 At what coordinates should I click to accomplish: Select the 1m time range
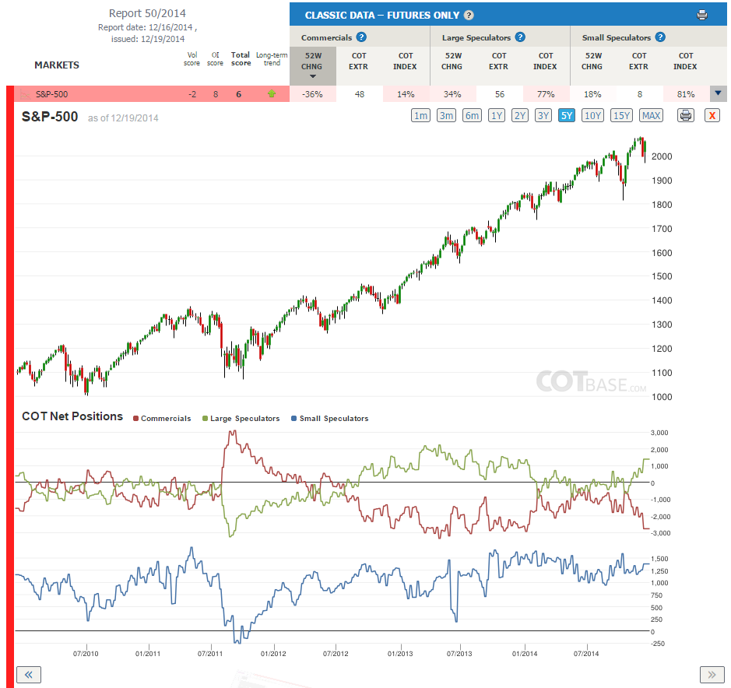point(420,116)
